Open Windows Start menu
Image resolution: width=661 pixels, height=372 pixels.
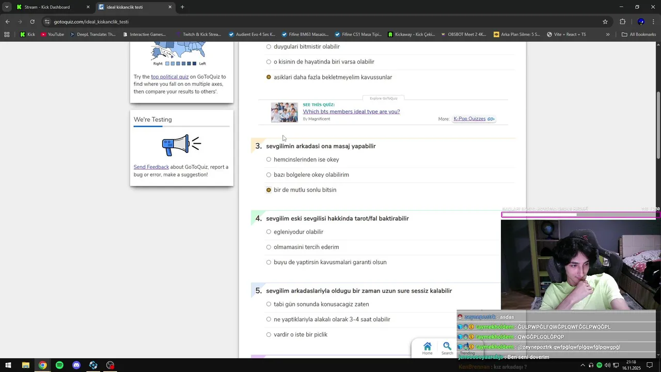click(8, 365)
